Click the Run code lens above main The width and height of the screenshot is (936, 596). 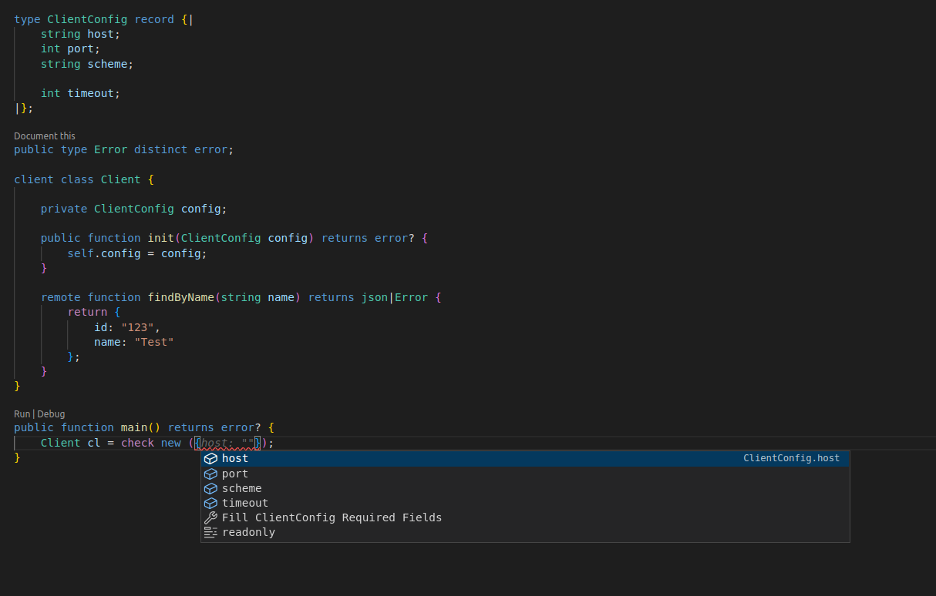tap(22, 414)
